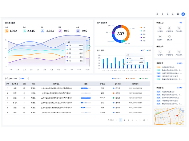Click the translate icon beside the search icon
This screenshot has height=141, width=189.
[x=162, y=14]
